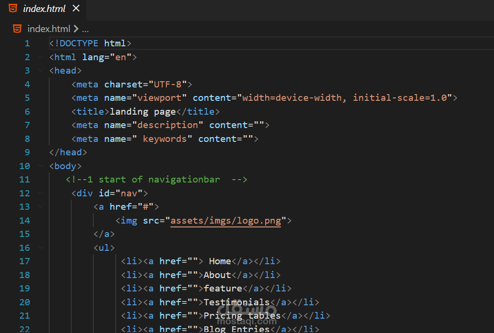Click the DOCTYPE declaration on line 1
The height and width of the screenshot is (333, 494).
[90, 43]
